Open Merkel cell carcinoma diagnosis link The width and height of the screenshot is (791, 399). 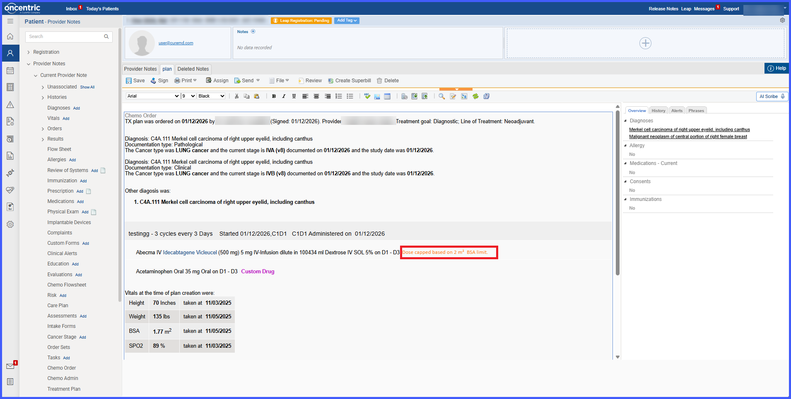(690, 129)
